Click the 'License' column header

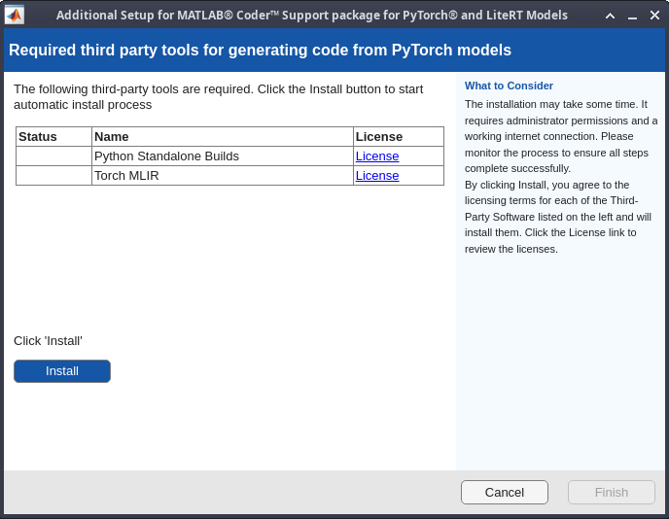tap(399, 136)
